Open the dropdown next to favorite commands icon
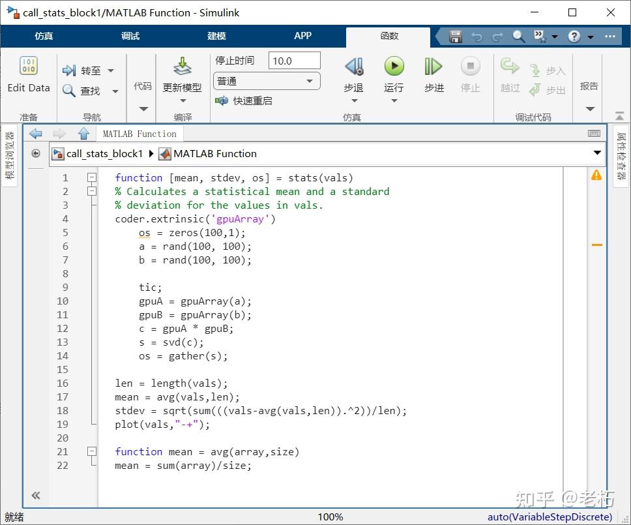631x525 pixels. [555, 37]
